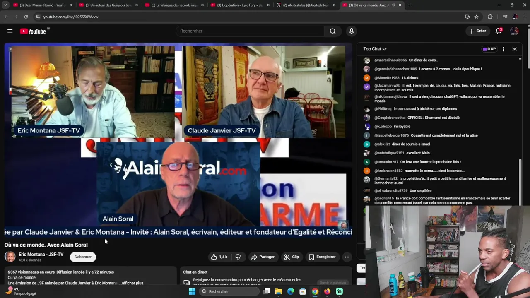Viewport: 530px width, 298px height.
Task: Start voice search with microphone icon
Action: pyautogui.click(x=352, y=31)
